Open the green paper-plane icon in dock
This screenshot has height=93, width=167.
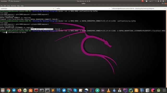[x=97, y=90]
